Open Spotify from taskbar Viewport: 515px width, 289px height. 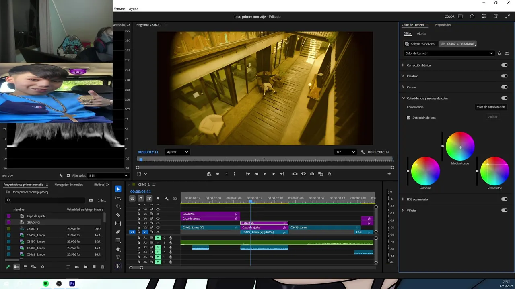click(x=46, y=283)
